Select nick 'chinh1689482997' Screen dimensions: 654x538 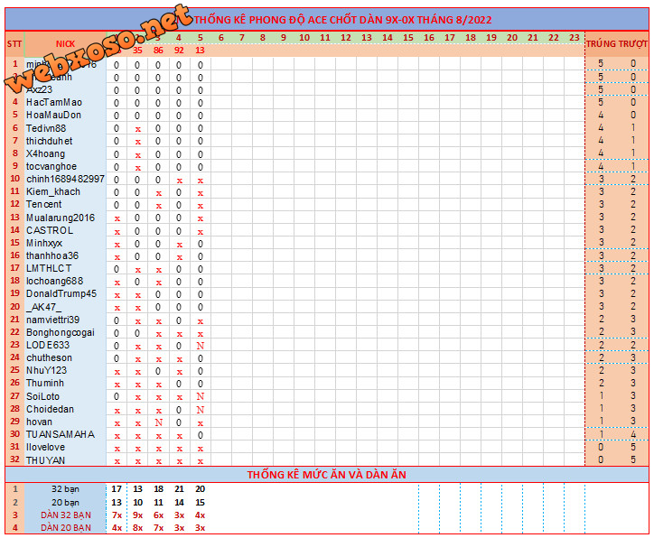pyautogui.click(x=65, y=179)
